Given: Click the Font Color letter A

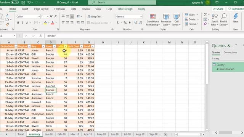Looking at the screenshot, I should click(x=53, y=23).
